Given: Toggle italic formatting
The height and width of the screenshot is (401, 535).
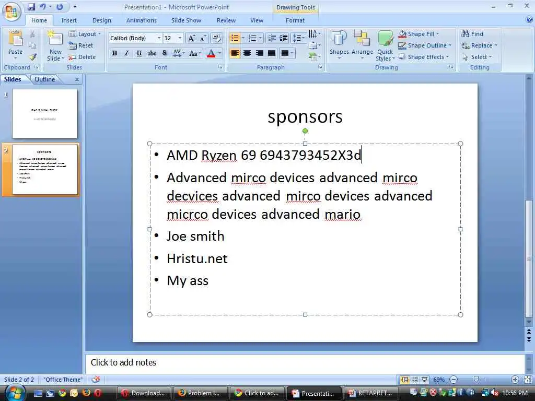Looking at the screenshot, I should click(x=126, y=53).
